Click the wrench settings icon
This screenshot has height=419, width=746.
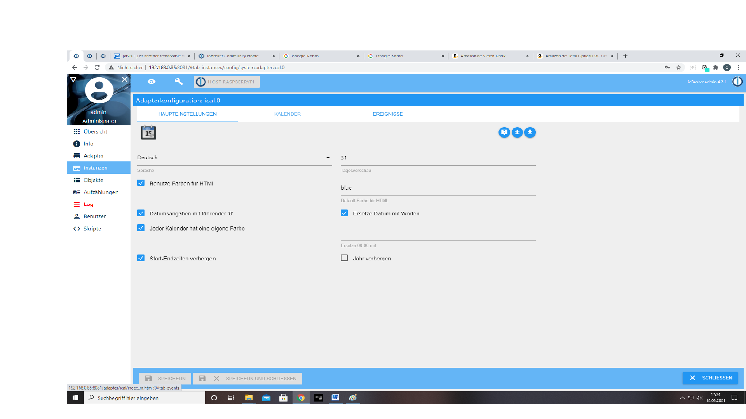tap(178, 81)
